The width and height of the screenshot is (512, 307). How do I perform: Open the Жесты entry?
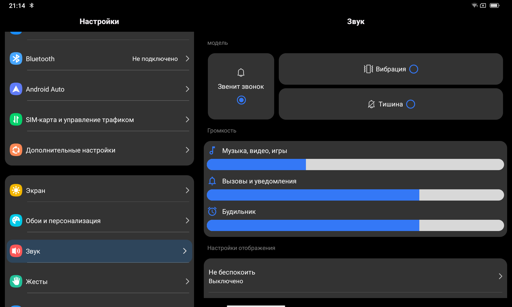[99, 281]
